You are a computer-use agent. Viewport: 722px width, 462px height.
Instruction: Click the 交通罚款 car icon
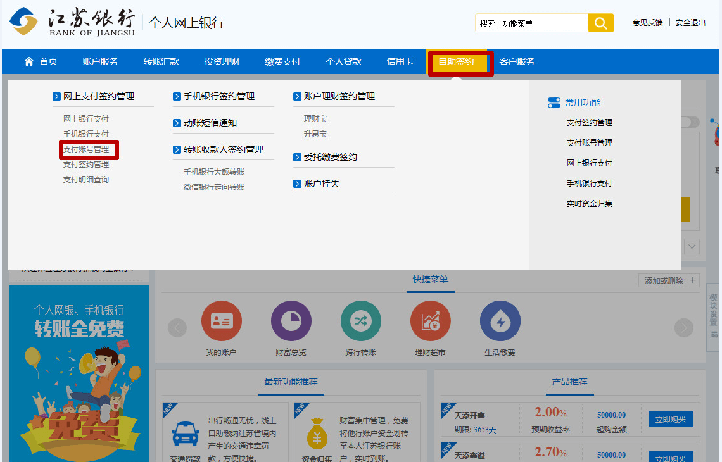(185, 434)
